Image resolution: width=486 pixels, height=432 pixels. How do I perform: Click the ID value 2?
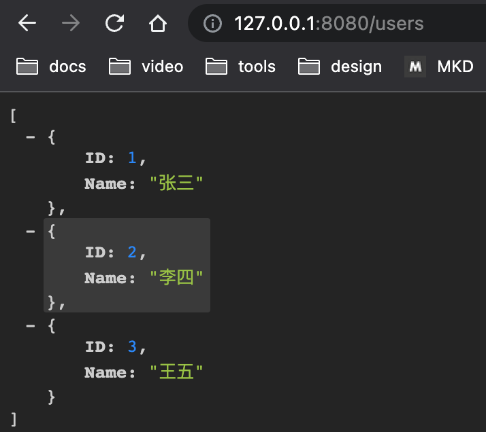132,252
